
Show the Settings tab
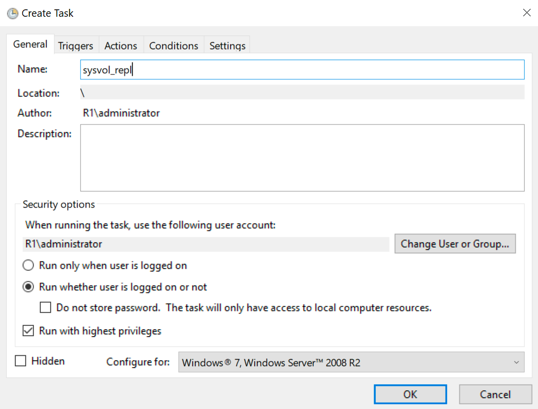227,46
